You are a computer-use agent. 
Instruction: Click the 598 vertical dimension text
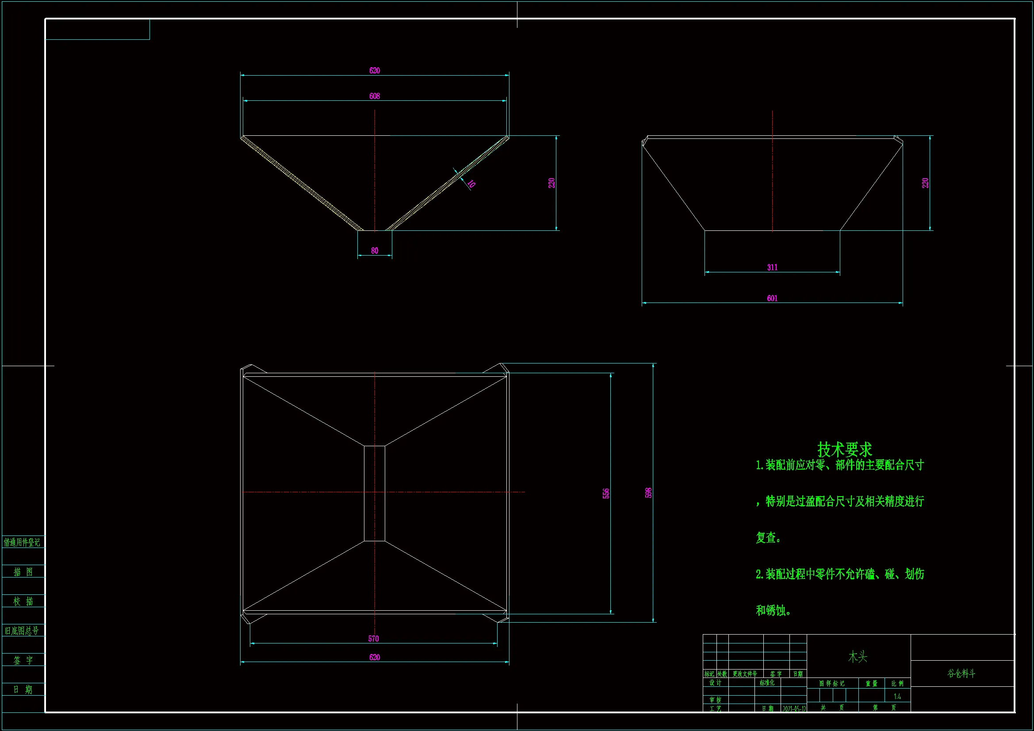click(x=648, y=492)
